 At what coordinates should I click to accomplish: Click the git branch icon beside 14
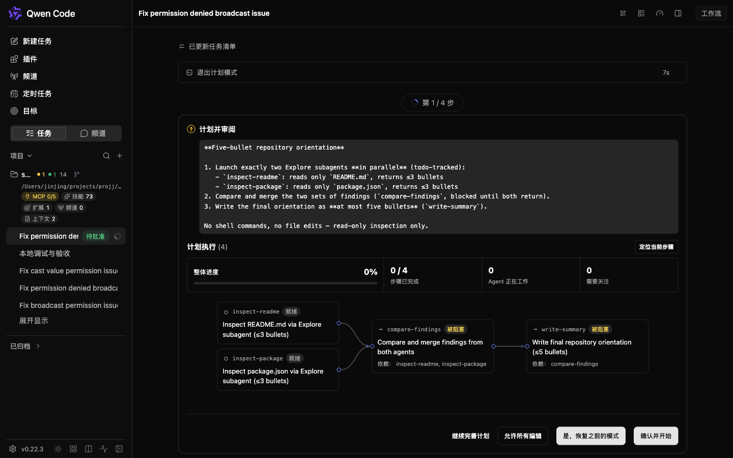[x=77, y=175]
